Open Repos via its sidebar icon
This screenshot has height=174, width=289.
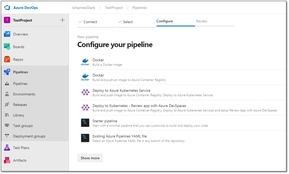point(7,59)
